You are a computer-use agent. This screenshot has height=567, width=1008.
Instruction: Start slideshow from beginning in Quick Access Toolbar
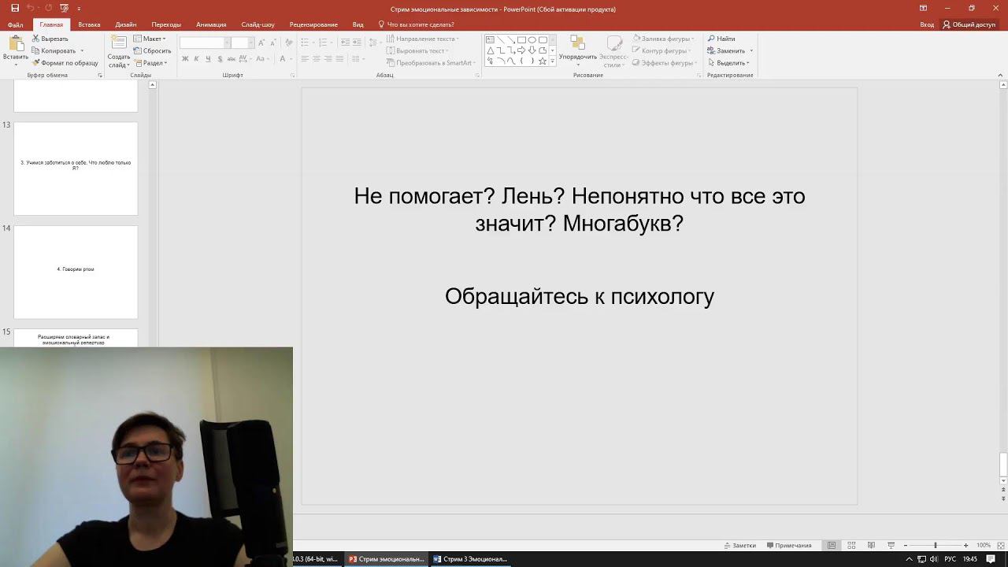coord(64,8)
